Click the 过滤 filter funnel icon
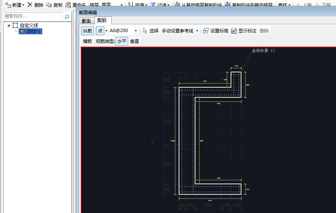The width and height of the screenshot is (336, 213). 153,4
